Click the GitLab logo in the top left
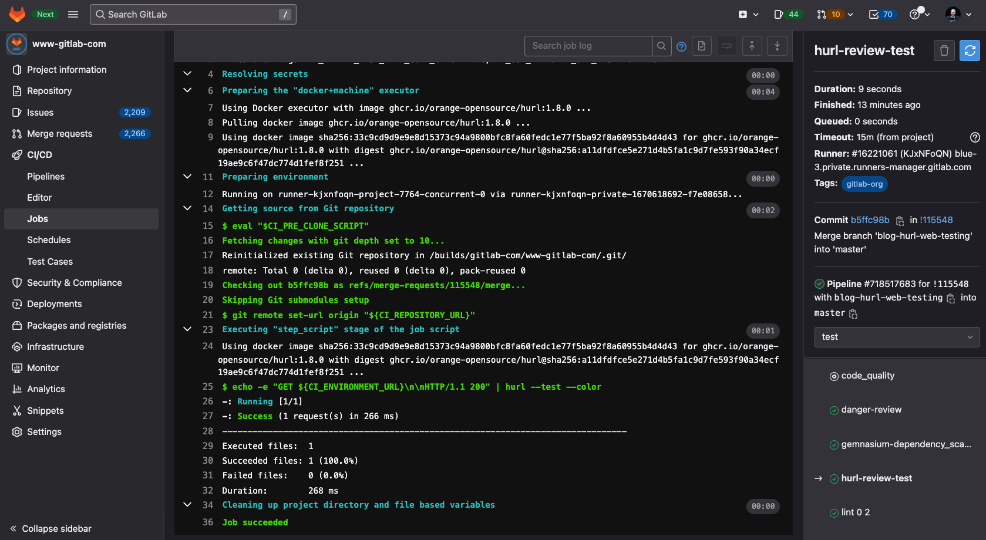The image size is (986, 540). click(x=17, y=14)
